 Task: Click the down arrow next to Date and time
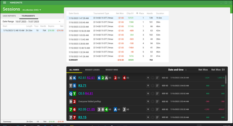click(x=186, y=70)
